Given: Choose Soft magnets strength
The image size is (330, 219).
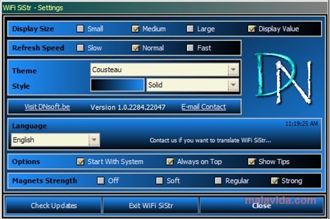Looking at the screenshot, I should click(x=159, y=180).
